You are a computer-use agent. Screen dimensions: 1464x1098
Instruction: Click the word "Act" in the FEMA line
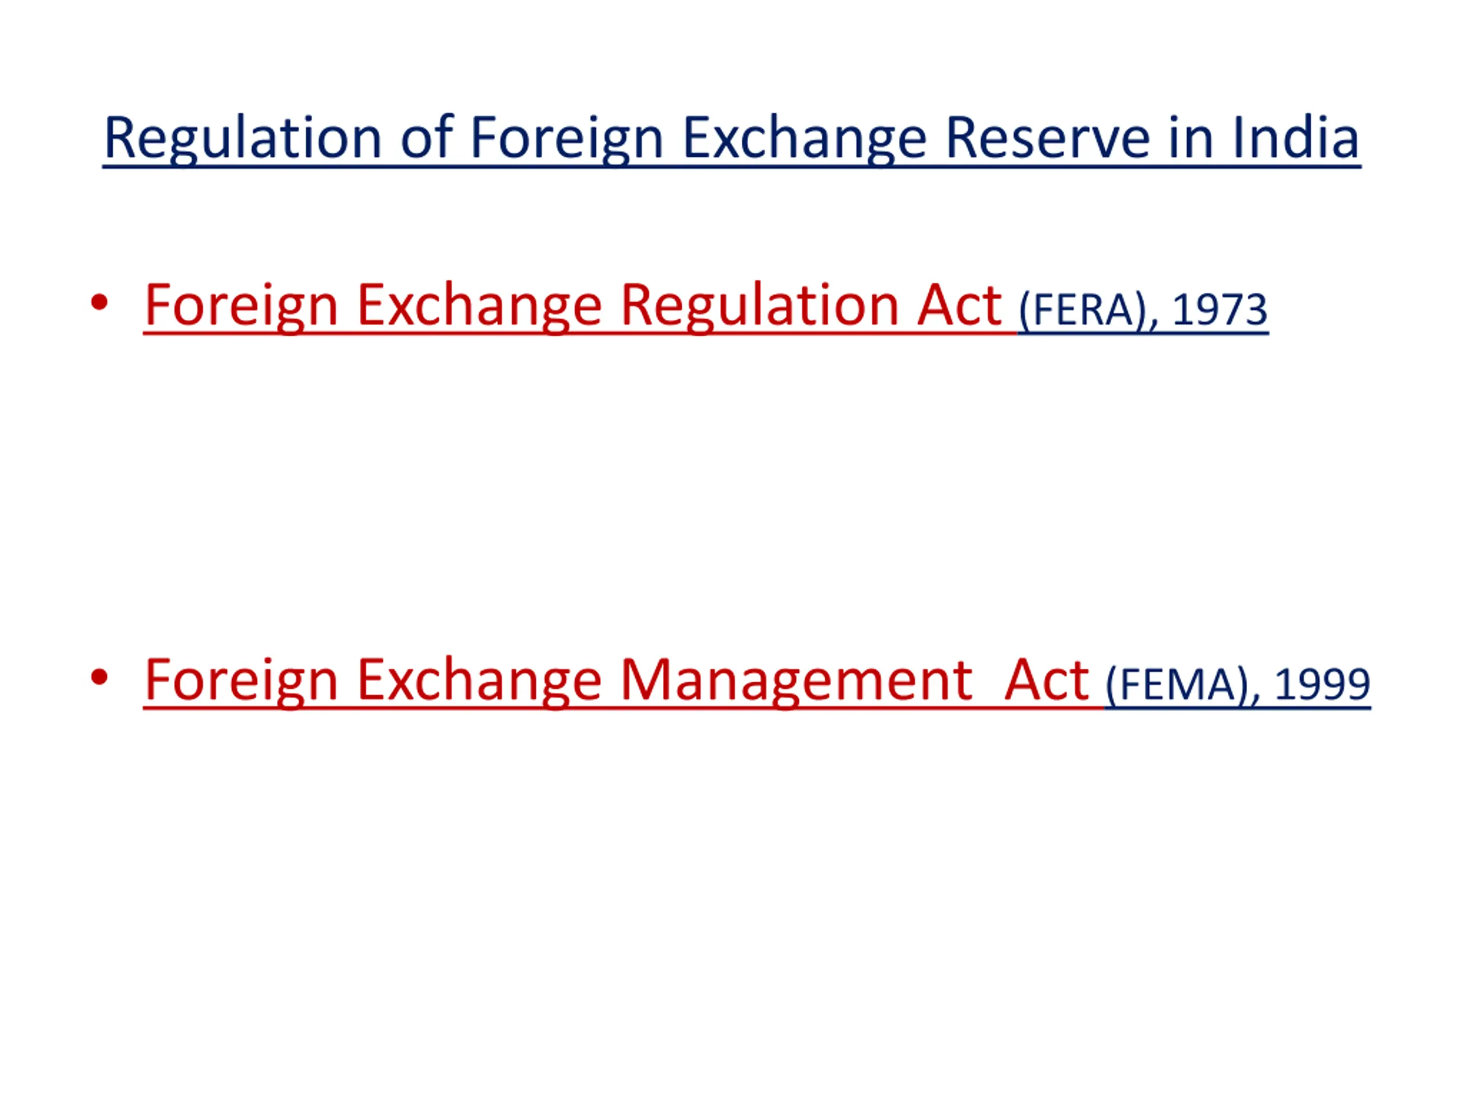(1047, 681)
